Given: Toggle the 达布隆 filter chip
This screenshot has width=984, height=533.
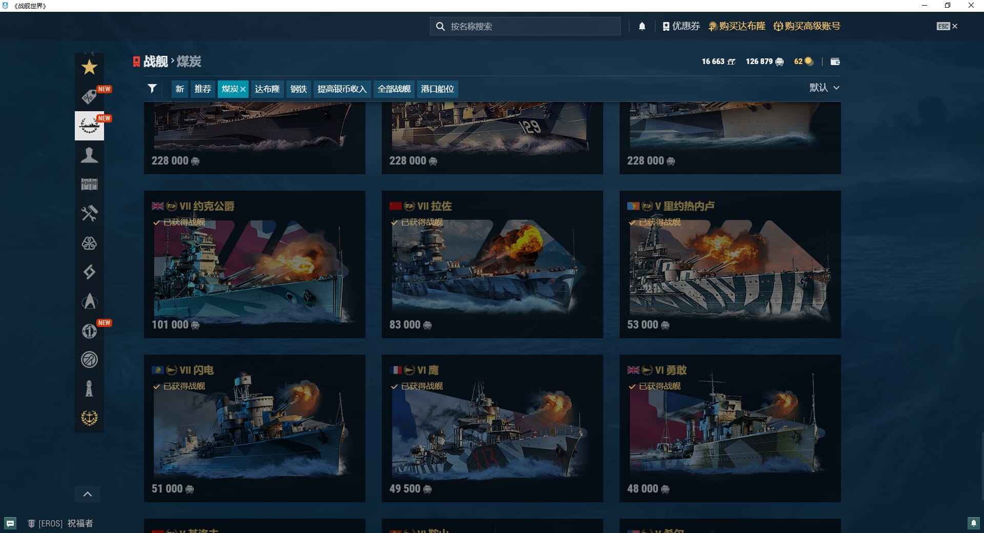Looking at the screenshot, I should [x=267, y=89].
